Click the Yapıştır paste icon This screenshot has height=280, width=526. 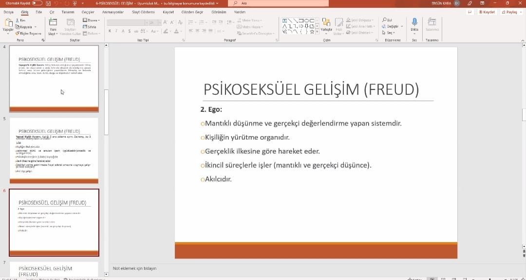(8, 23)
